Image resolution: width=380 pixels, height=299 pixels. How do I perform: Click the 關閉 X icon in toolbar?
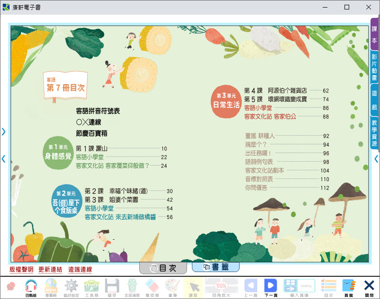(369, 287)
